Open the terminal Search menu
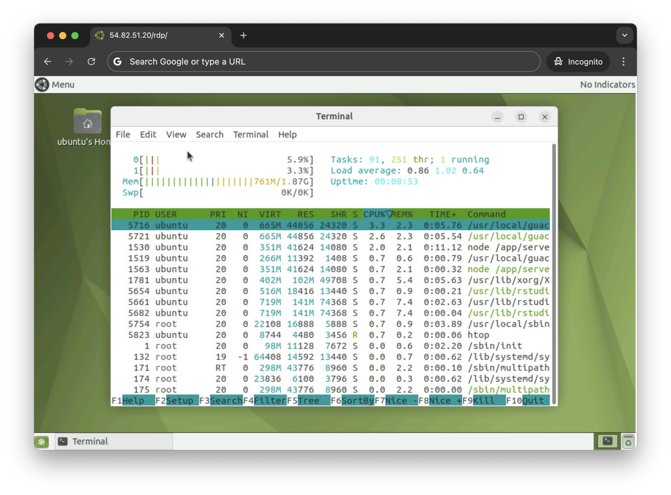The height and width of the screenshot is (495, 671). 209,135
